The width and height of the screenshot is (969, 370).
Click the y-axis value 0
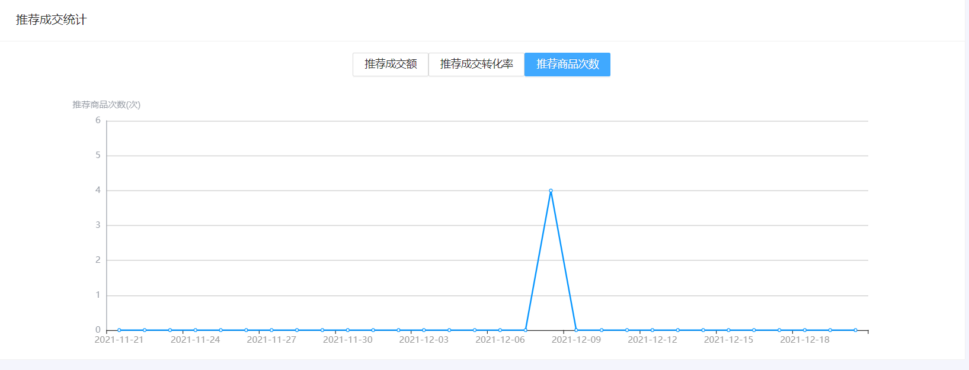click(98, 330)
